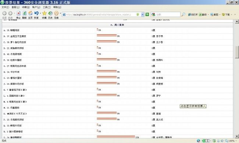This screenshot has height=143, width=239.
Task: Click the paw print (无痕) icon
Action: 56,13
